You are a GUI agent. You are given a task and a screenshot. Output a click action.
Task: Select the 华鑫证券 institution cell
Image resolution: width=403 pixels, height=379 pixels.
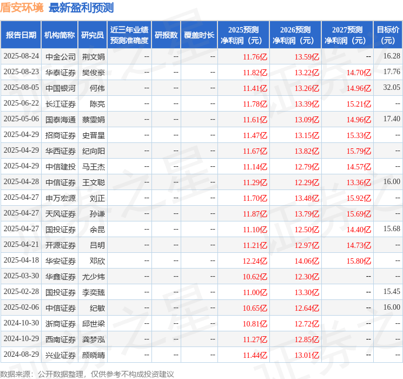pos(61,277)
